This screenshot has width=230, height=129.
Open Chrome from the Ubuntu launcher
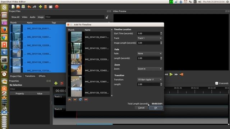(x=4, y=37)
